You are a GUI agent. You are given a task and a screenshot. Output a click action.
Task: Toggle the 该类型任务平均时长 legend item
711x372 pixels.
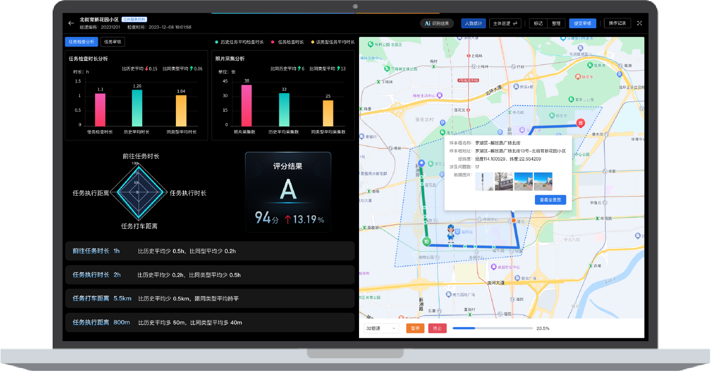click(x=333, y=42)
